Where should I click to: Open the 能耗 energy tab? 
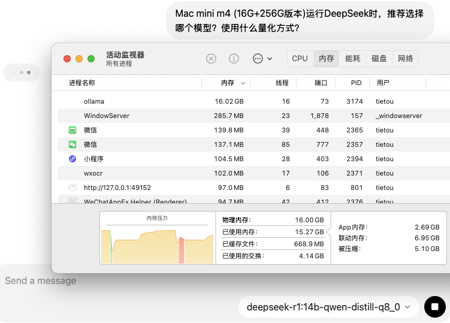(352, 59)
